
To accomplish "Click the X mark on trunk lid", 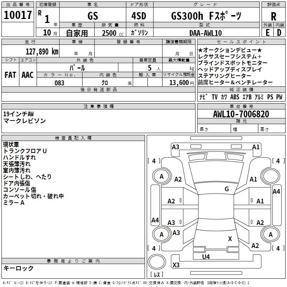I will [x=230, y=239].
